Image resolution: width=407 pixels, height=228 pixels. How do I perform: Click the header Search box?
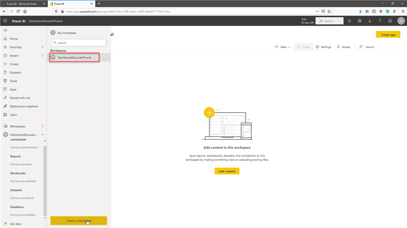pyautogui.click(x=329, y=21)
